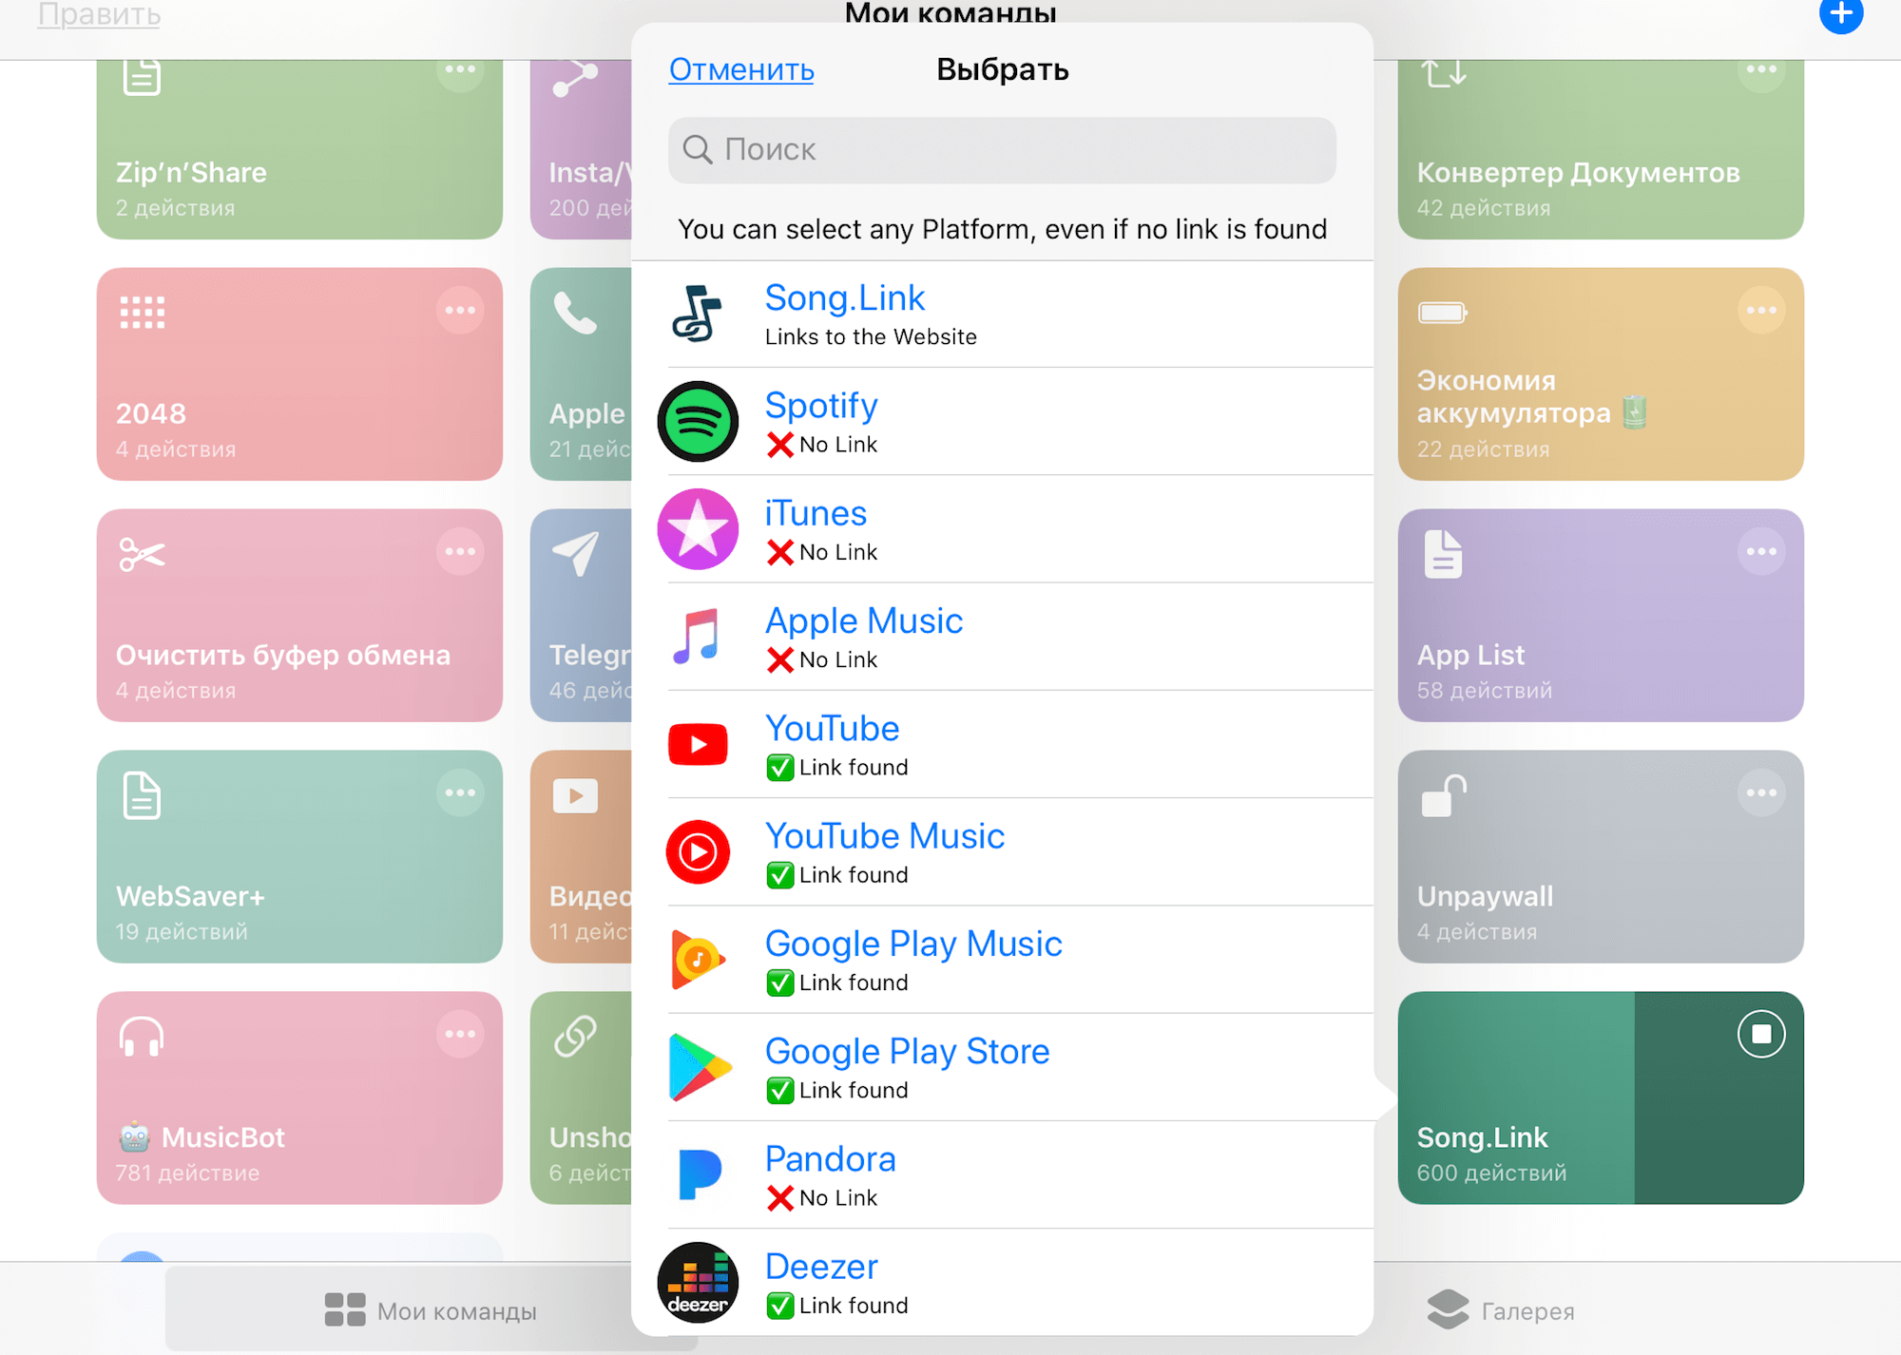1901x1355 pixels.
Task: Select the Google Play Store icon
Action: pos(697,1068)
